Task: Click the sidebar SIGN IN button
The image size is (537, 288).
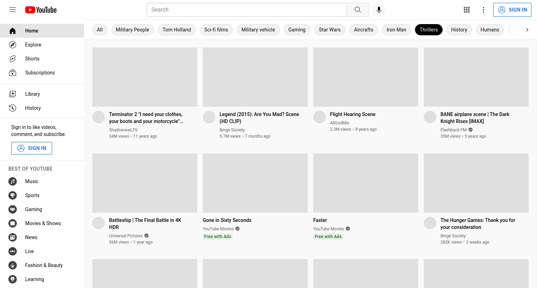Action: (x=31, y=148)
